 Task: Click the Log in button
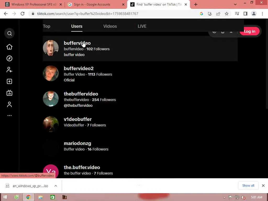[249, 31]
